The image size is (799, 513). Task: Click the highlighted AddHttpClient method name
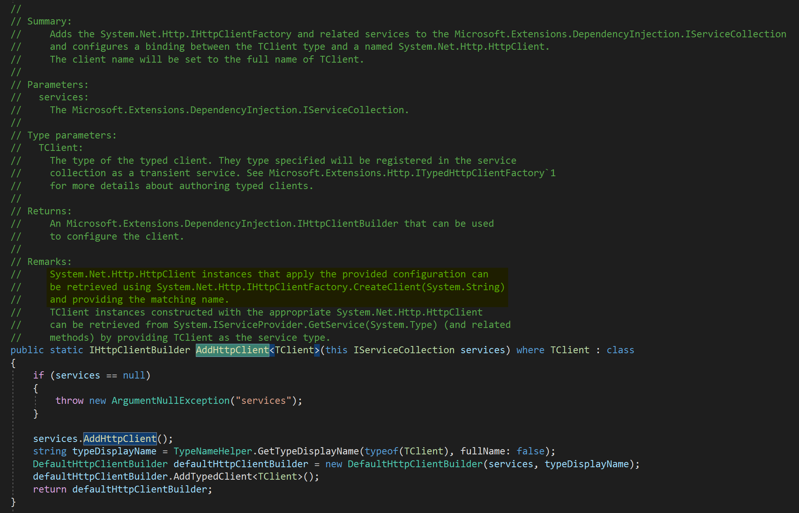[x=232, y=350]
